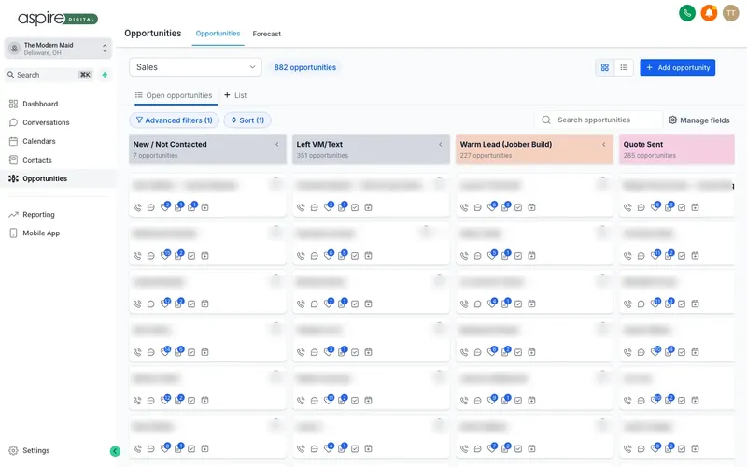Book appointment on top Warm Lead card
Screen dimensions: 747x467
click(x=531, y=207)
